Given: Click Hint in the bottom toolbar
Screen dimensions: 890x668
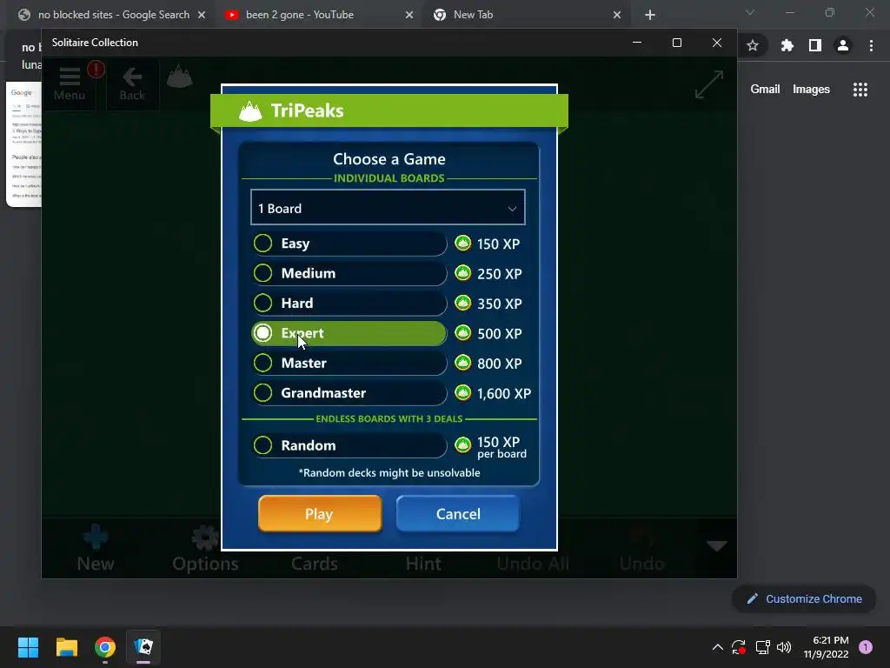Looking at the screenshot, I should [x=423, y=563].
